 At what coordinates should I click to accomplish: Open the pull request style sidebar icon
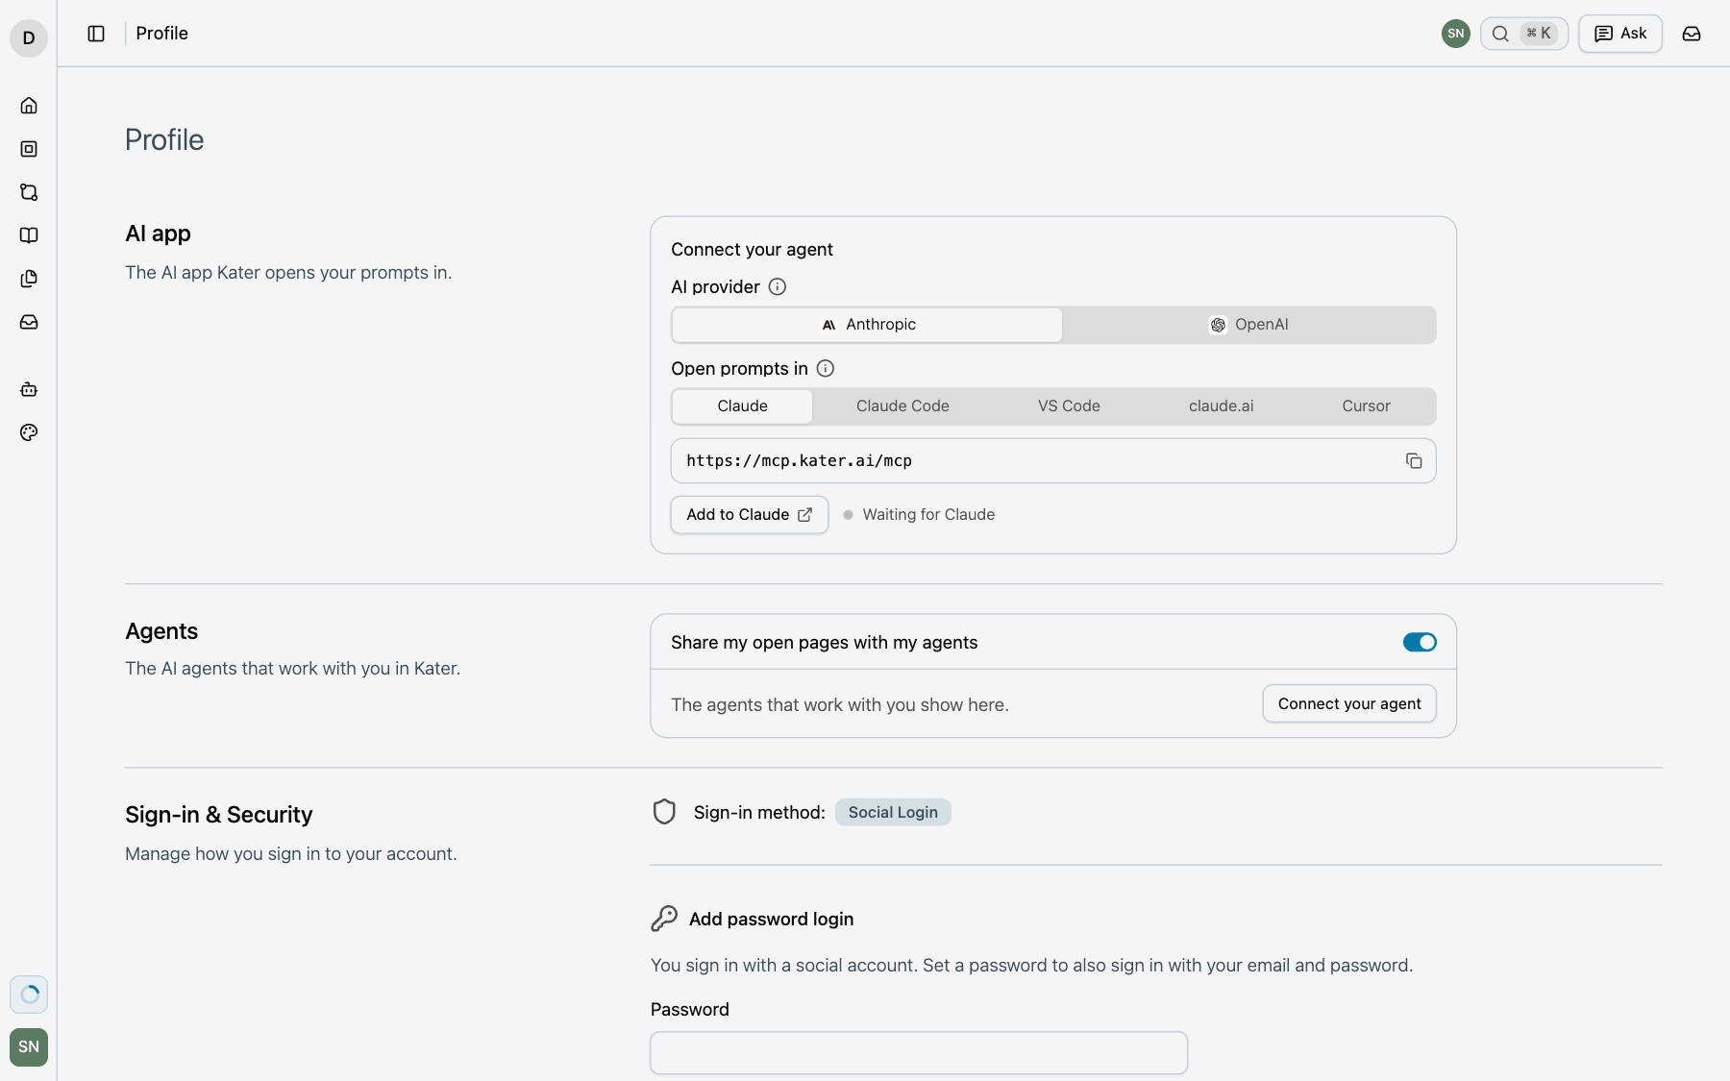[29, 192]
